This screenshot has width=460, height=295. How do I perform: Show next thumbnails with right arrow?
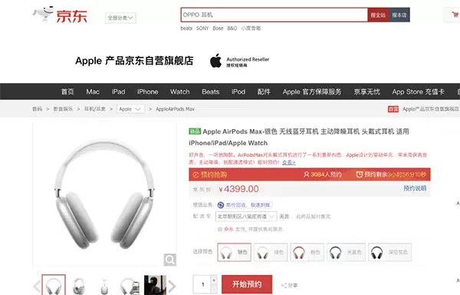point(172,286)
